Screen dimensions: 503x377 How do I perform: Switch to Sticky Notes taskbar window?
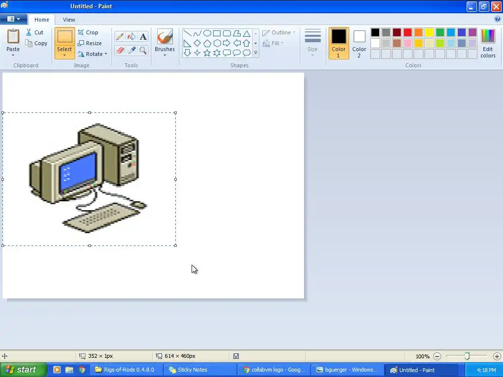point(200,370)
